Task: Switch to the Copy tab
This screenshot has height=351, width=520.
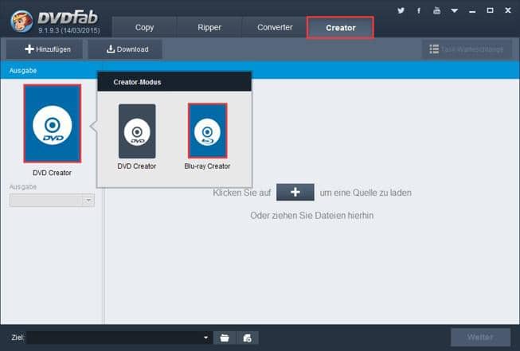Action: (144, 27)
